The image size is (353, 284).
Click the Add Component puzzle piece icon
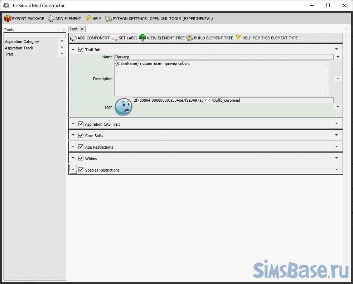[x=73, y=38]
